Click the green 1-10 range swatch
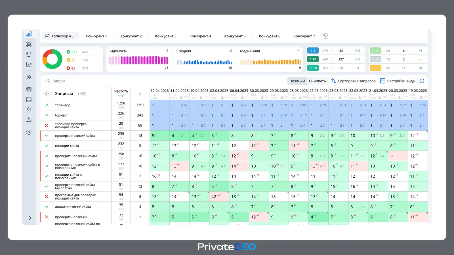 click(313, 59)
